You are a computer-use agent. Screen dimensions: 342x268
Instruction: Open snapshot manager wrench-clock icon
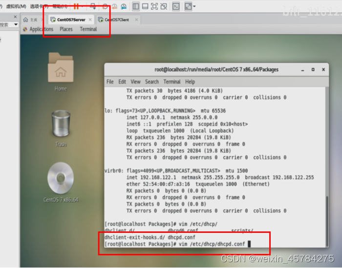pos(124,6)
